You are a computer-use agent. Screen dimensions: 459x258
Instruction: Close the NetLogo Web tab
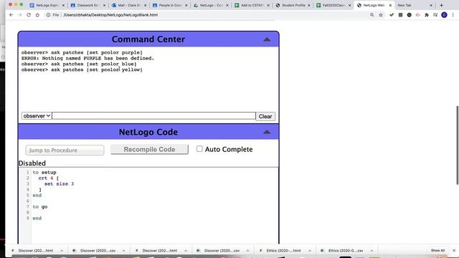tap(390, 5)
